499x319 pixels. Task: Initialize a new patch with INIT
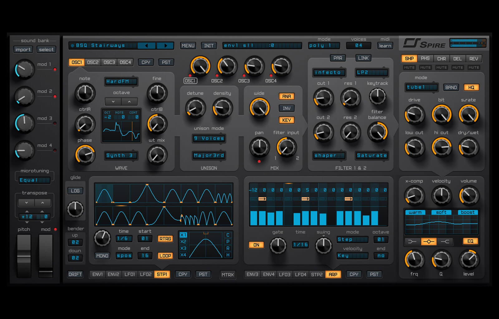pos(209,46)
